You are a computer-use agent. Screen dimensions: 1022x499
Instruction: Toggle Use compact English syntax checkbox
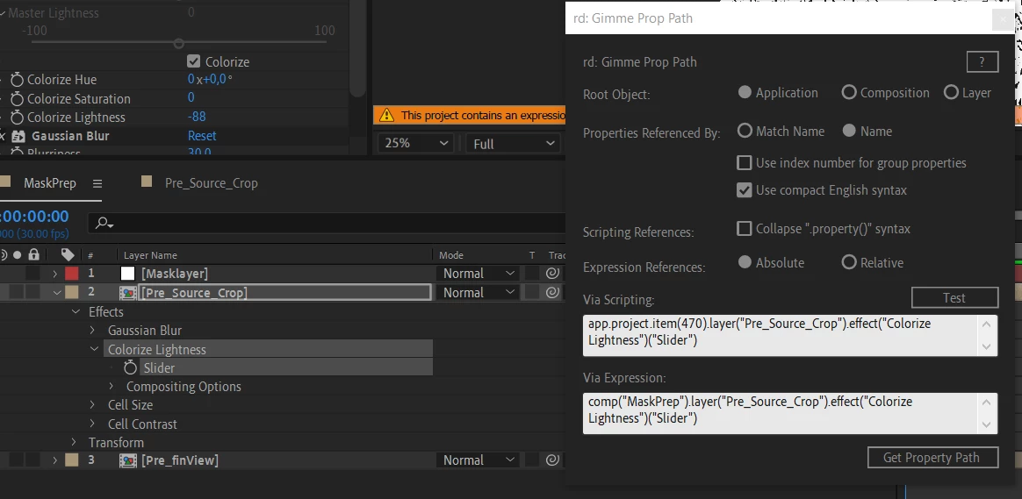[745, 190]
